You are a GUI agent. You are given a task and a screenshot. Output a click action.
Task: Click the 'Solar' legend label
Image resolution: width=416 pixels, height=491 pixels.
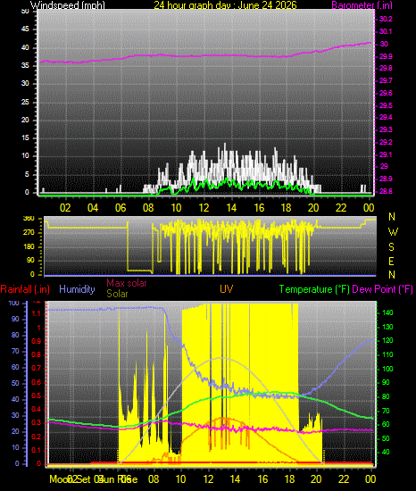coord(117,294)
